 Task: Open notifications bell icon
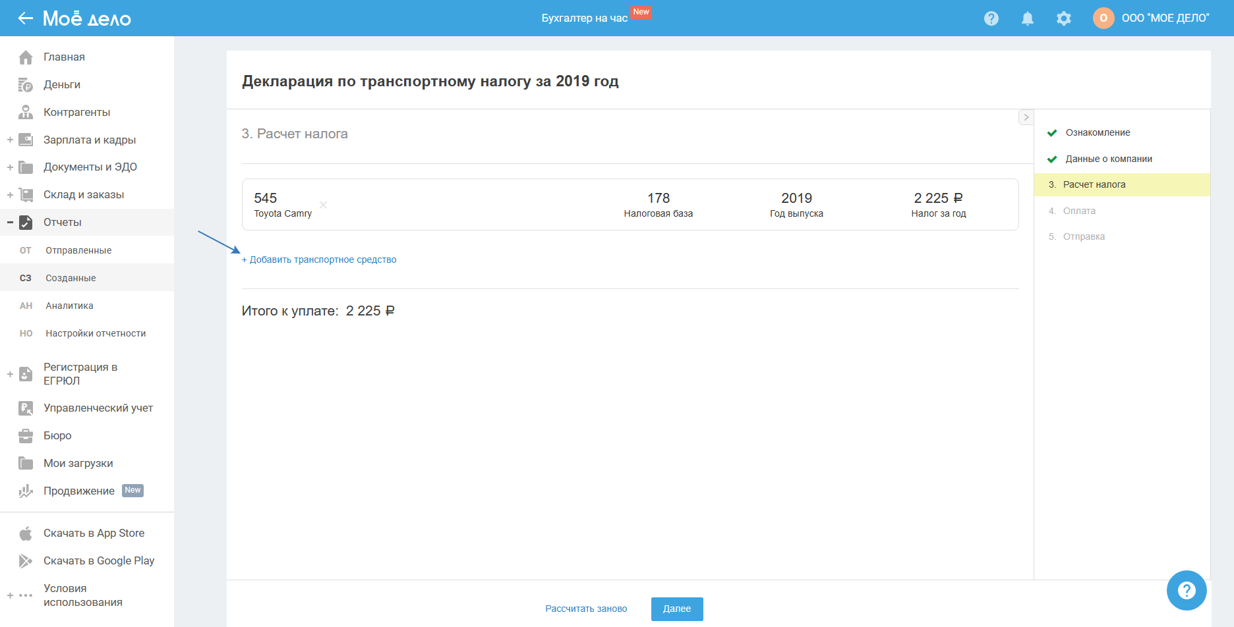(1028, 18)
